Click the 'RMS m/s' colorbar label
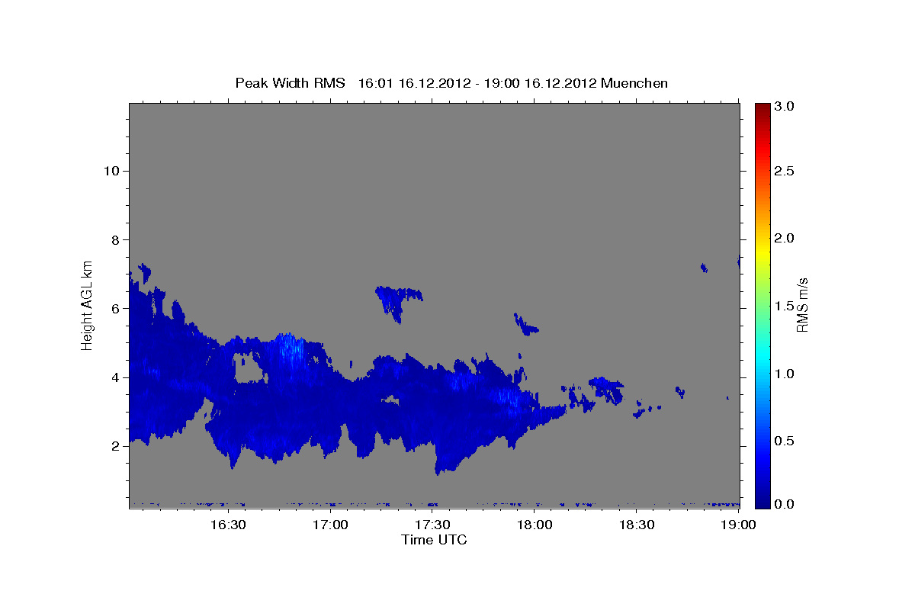 pyautogui.click(x=802, y=305)
